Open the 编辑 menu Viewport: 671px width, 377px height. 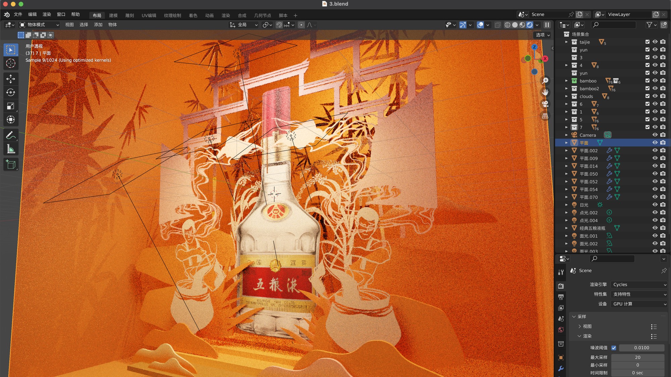coord(32,14)
